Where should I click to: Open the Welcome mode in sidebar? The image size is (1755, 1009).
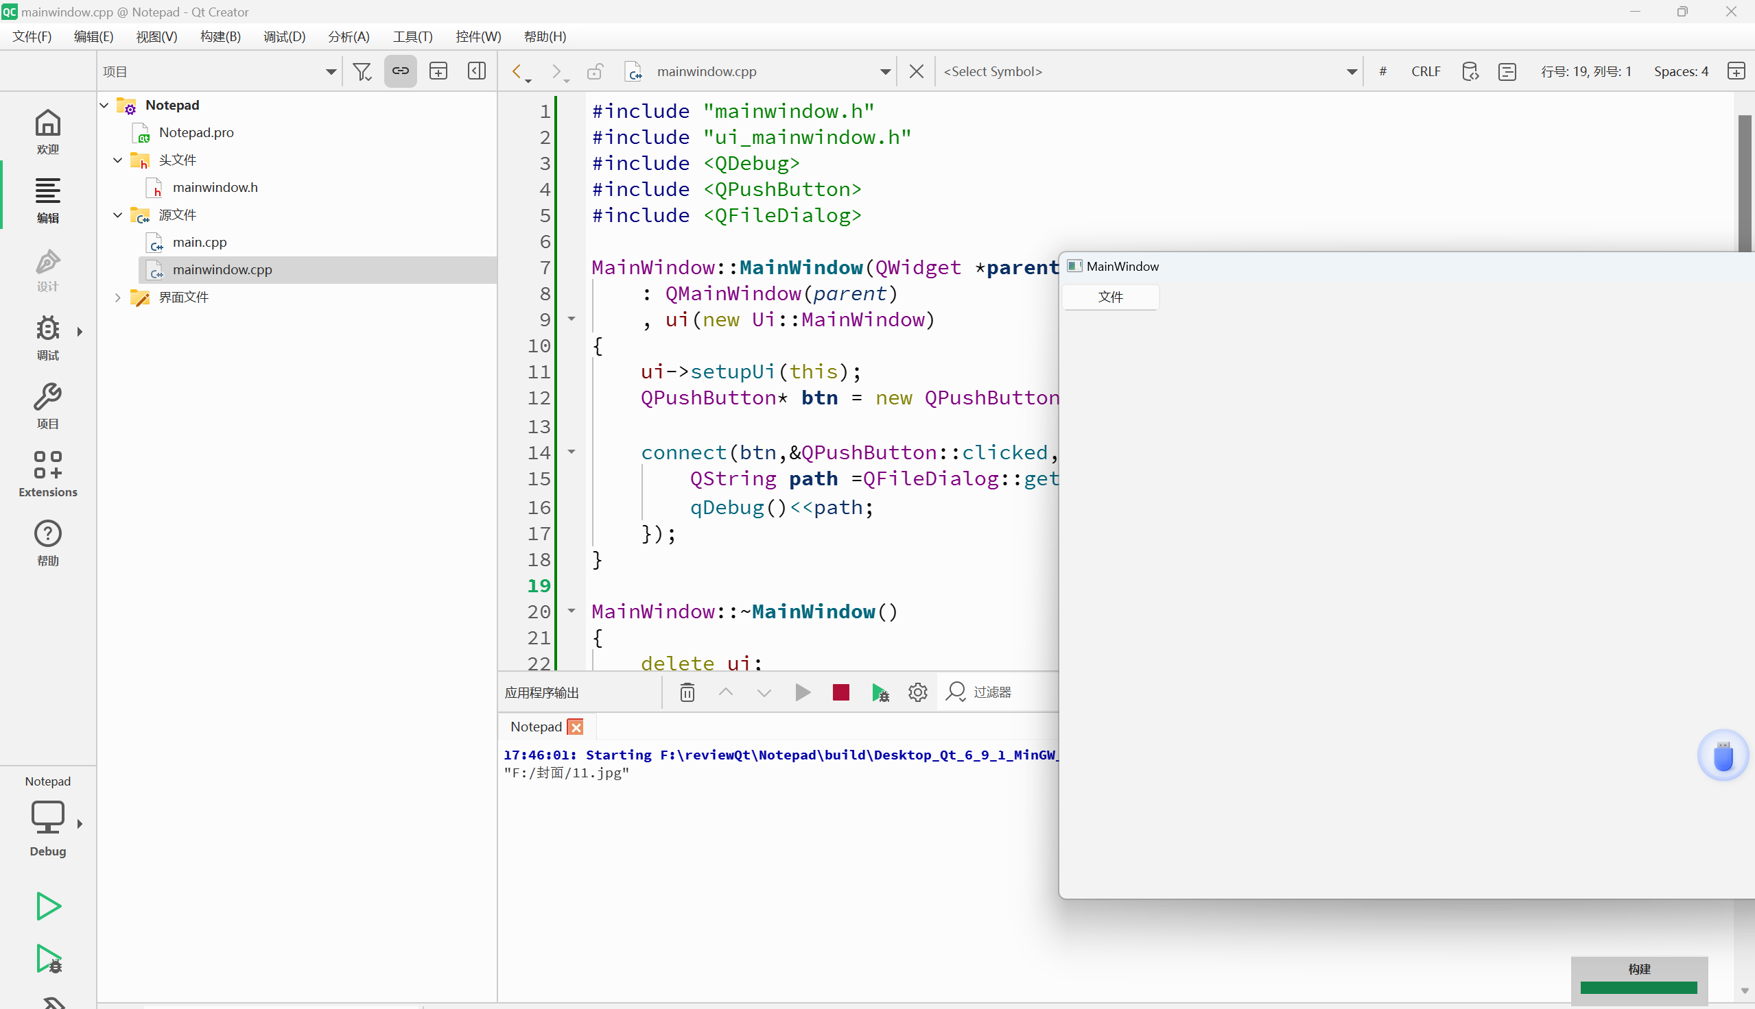tap(48, 132)
